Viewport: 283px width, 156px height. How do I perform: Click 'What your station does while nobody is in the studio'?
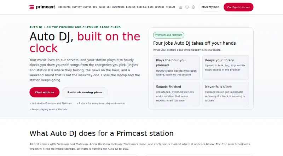pos(187,50)
